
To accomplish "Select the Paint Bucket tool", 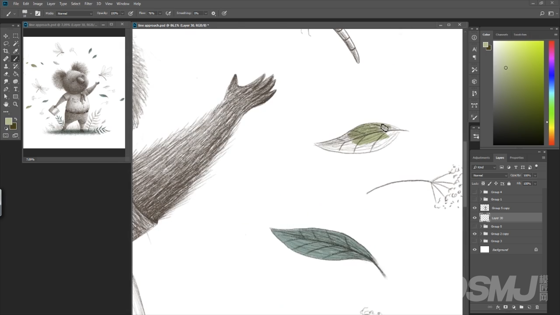I will coord(15,74).
